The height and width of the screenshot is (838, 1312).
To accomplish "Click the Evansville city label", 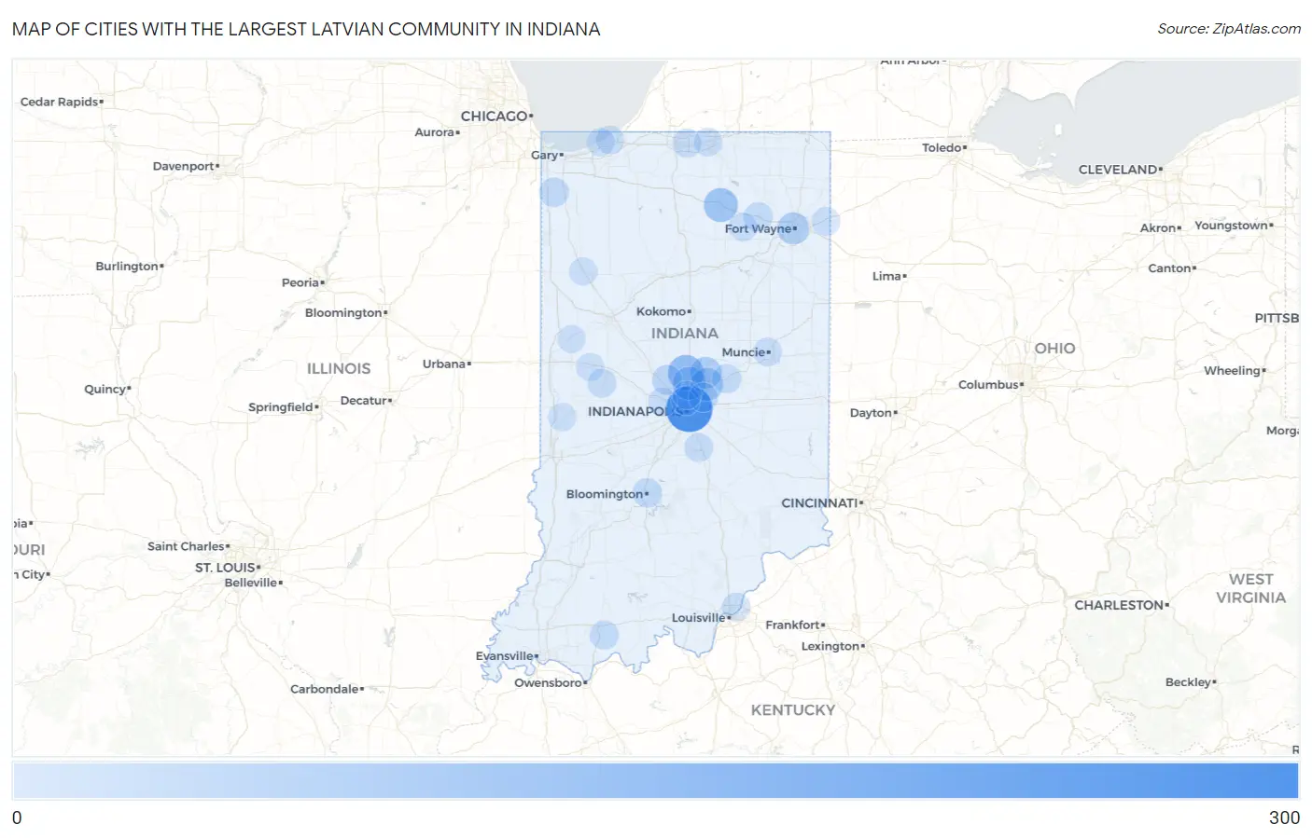I will pos(505,656).
